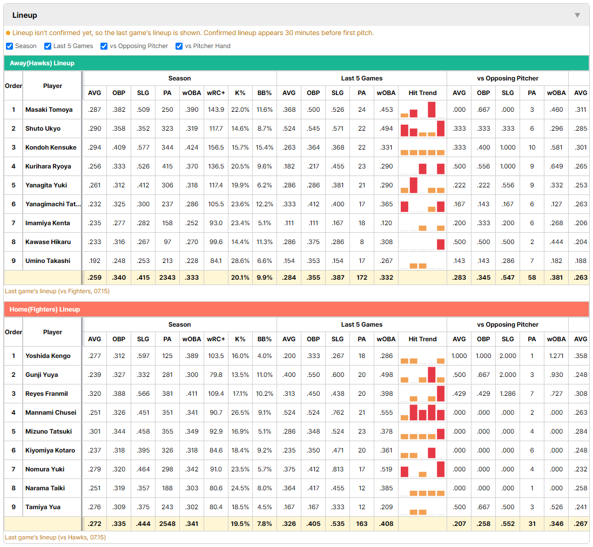Click Reyes Franmil's hit trend chart

422,394
